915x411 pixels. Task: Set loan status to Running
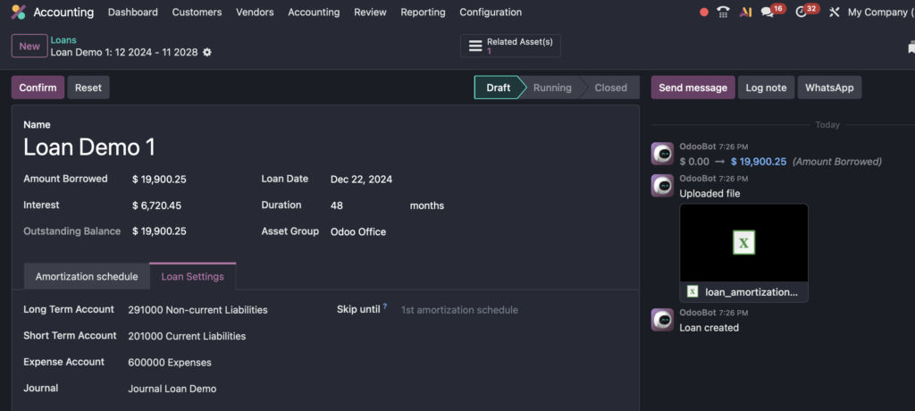[x=552, y=88]
